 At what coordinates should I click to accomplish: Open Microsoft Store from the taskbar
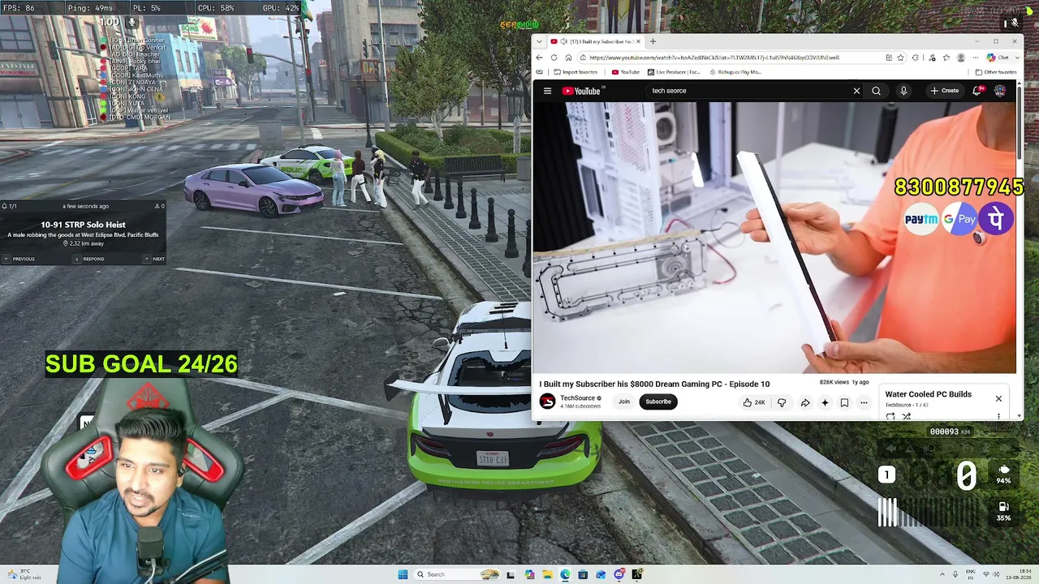(x=583, y=574)
